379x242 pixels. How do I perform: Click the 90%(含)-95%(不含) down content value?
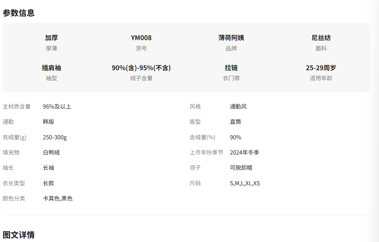click(x=141, y=68)
